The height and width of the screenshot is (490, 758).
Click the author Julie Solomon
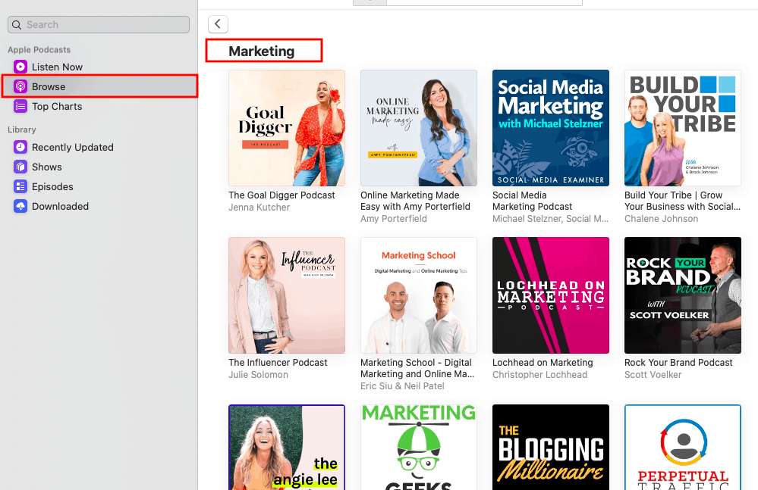pos(258,375)
